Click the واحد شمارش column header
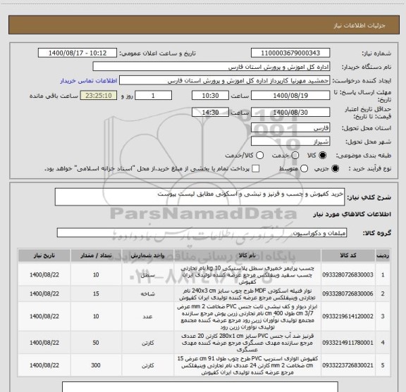 147,255
